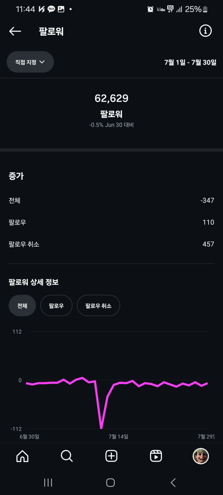223x495 pixels.
Task: Tap the 62,629 follower count
Action: click(111, 98)
